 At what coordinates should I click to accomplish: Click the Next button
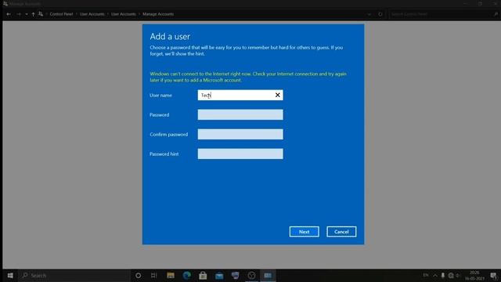click(x=305, y=232)
